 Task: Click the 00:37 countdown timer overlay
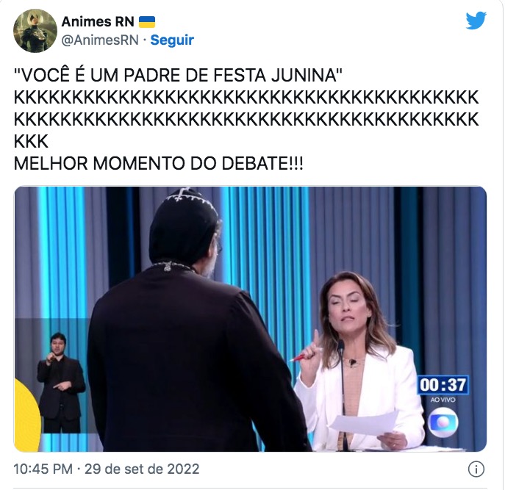click(x=443, y=385)
